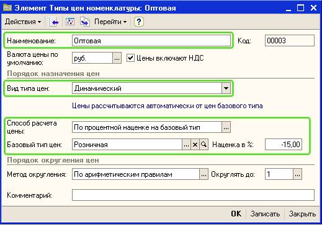Click the text 'Цены рассчитываются автоматически от цен базового типа'
Viewport: 322px width, 225px height.
coord(168,106)
